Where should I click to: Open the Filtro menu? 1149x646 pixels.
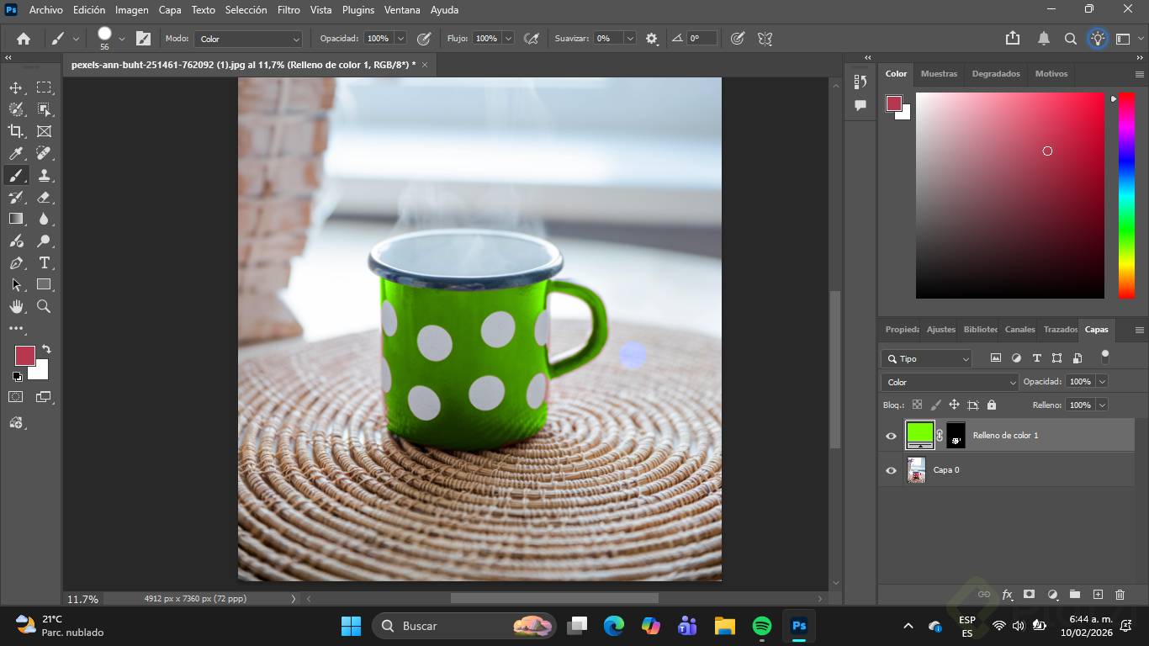click(289, 10)
